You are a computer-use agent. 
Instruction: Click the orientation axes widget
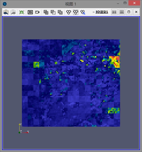[x=23, y=128]
